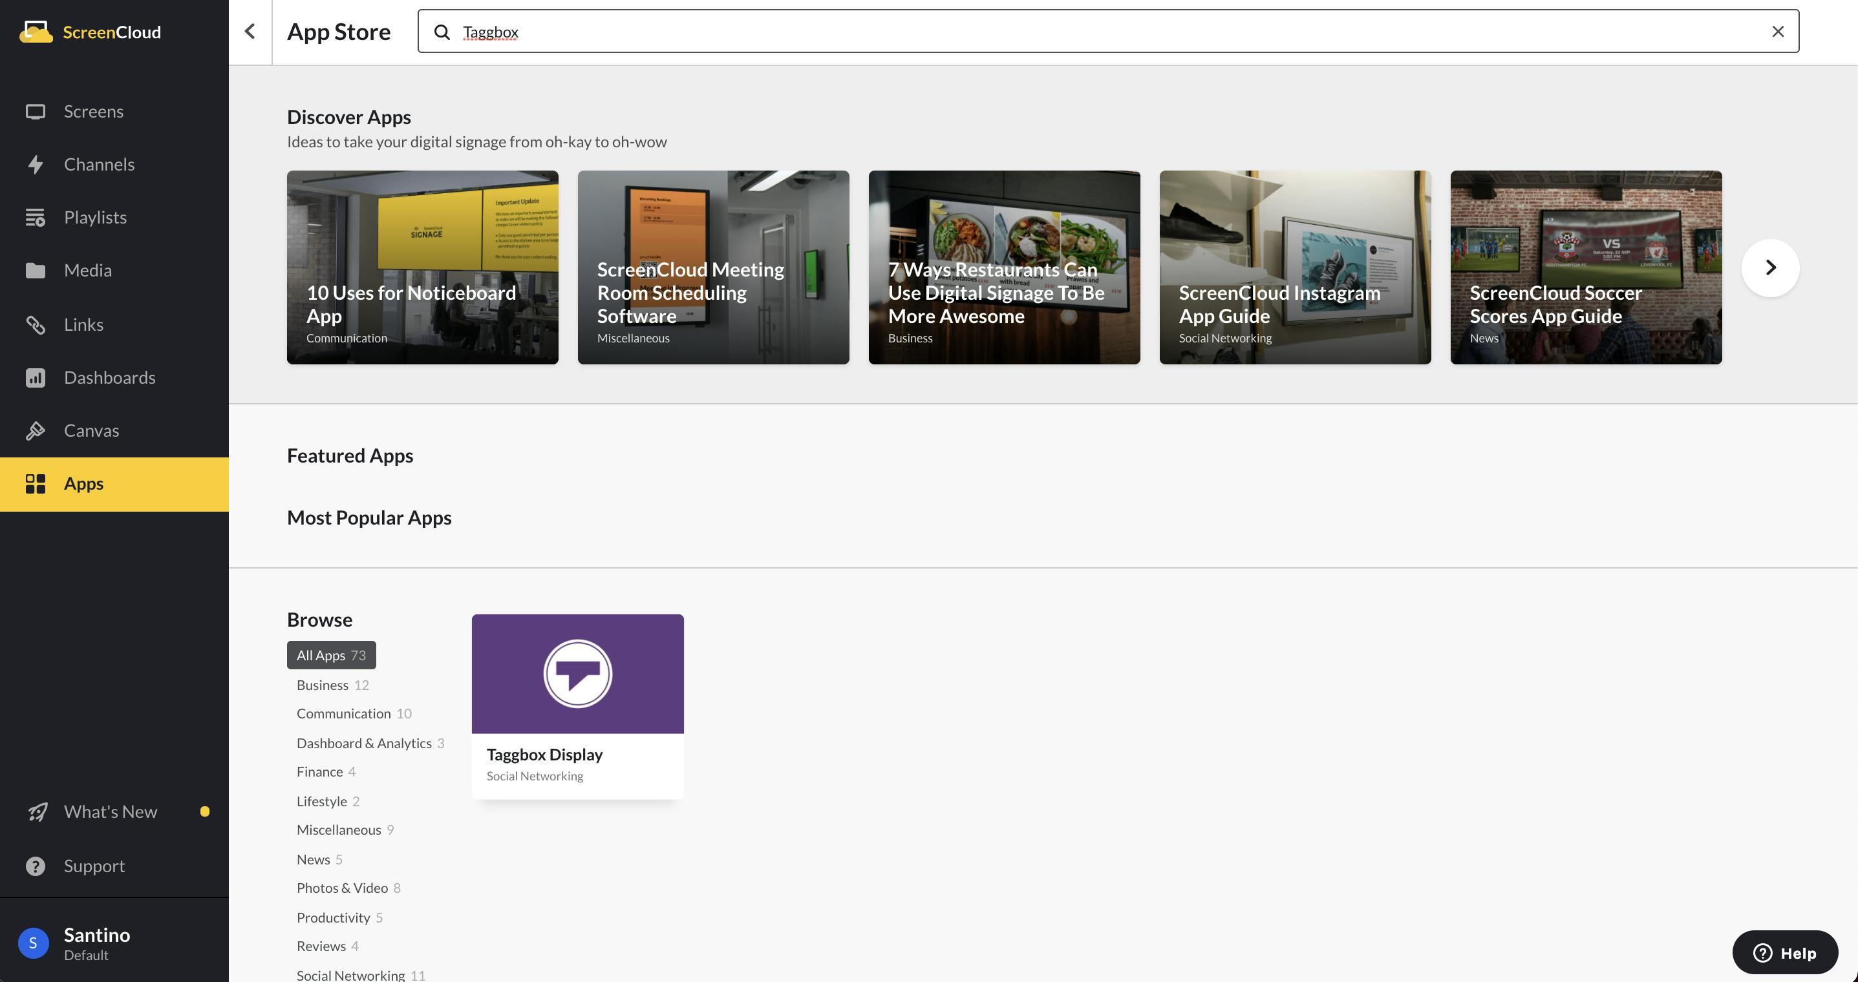This screenshot has height=982, width=1858.
Task: Click the App Store title
Action: 339,32
